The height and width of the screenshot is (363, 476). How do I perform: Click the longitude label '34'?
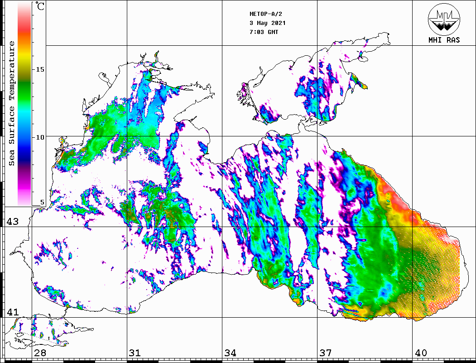[x=230, y=353]
